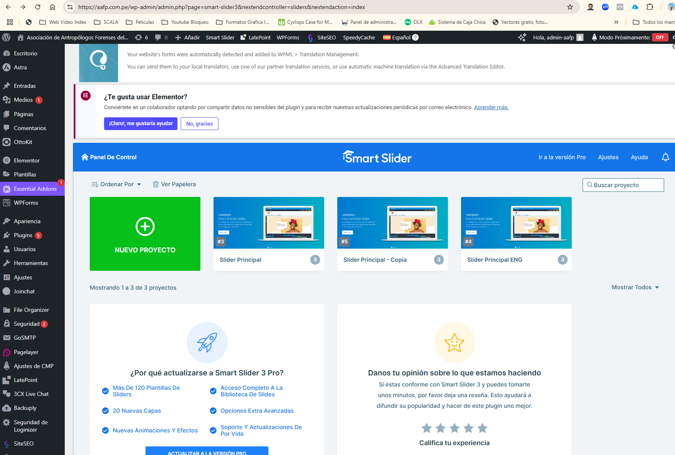The height and width of the screenshot is (455, 675).
Task: Open the WordPress logo menu in admin bar
Action: tap(6, 37)
